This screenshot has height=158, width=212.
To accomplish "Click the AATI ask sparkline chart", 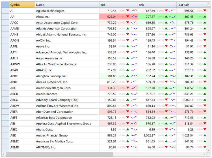I will point(172,52).
